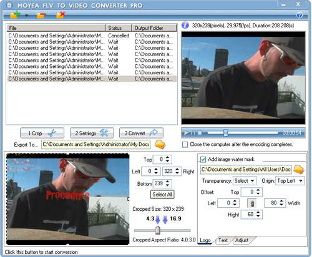312x257 pixels.
Task: Minimize the Moyea converter window
Action: tap(283, 4)
